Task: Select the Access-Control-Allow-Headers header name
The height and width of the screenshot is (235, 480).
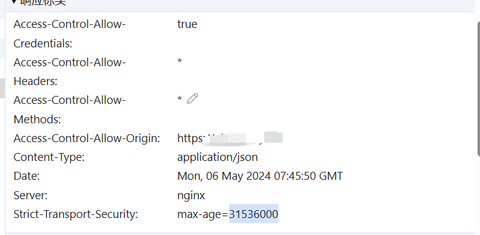Action: point(69,72)
